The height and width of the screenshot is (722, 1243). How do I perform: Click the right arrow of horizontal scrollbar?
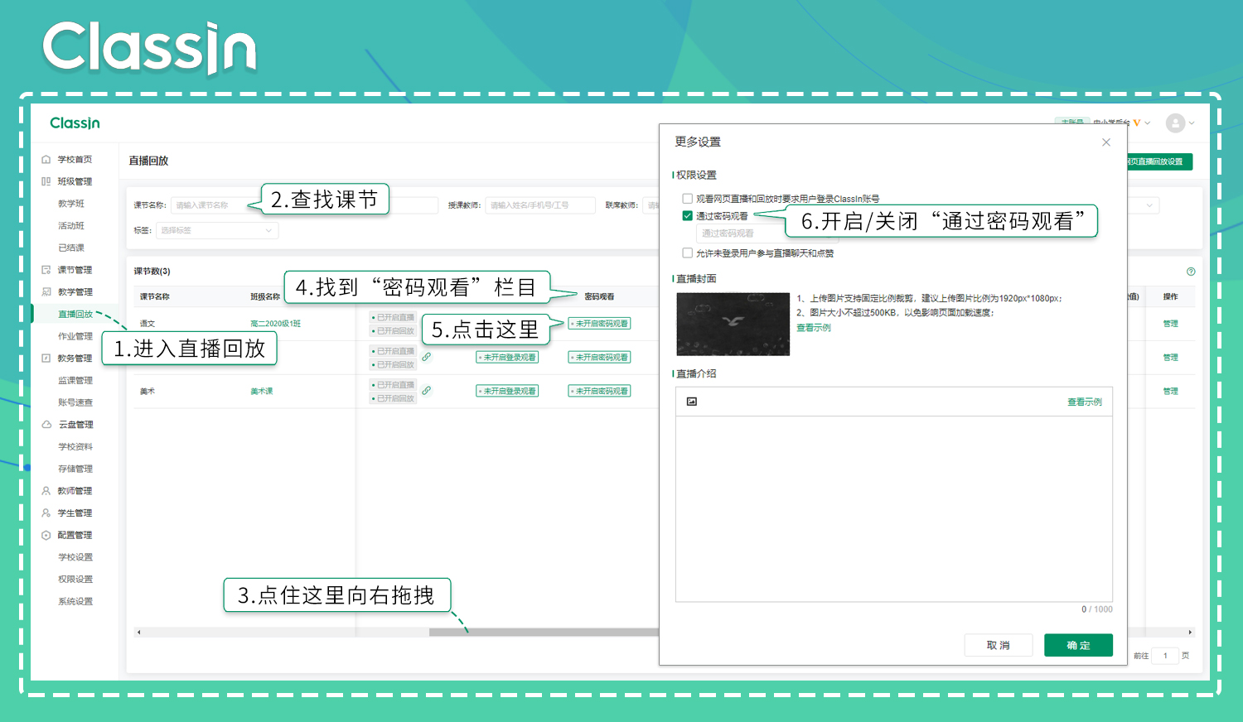coord(1190,633)
